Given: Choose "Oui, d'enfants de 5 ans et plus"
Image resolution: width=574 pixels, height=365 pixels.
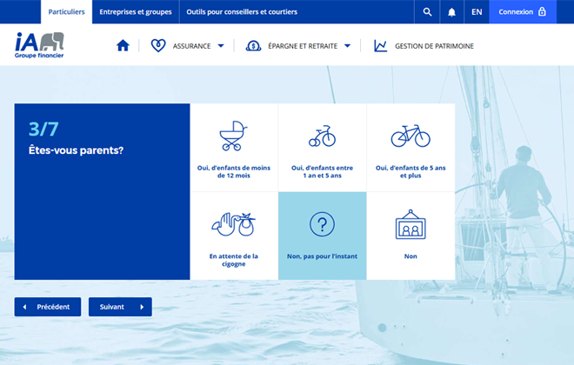Looking at the screenshot, I should click(410, 148).
